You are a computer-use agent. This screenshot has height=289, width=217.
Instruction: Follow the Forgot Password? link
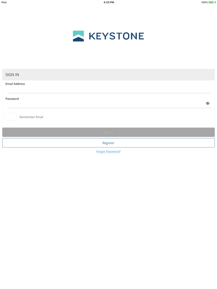pos(108,152)
